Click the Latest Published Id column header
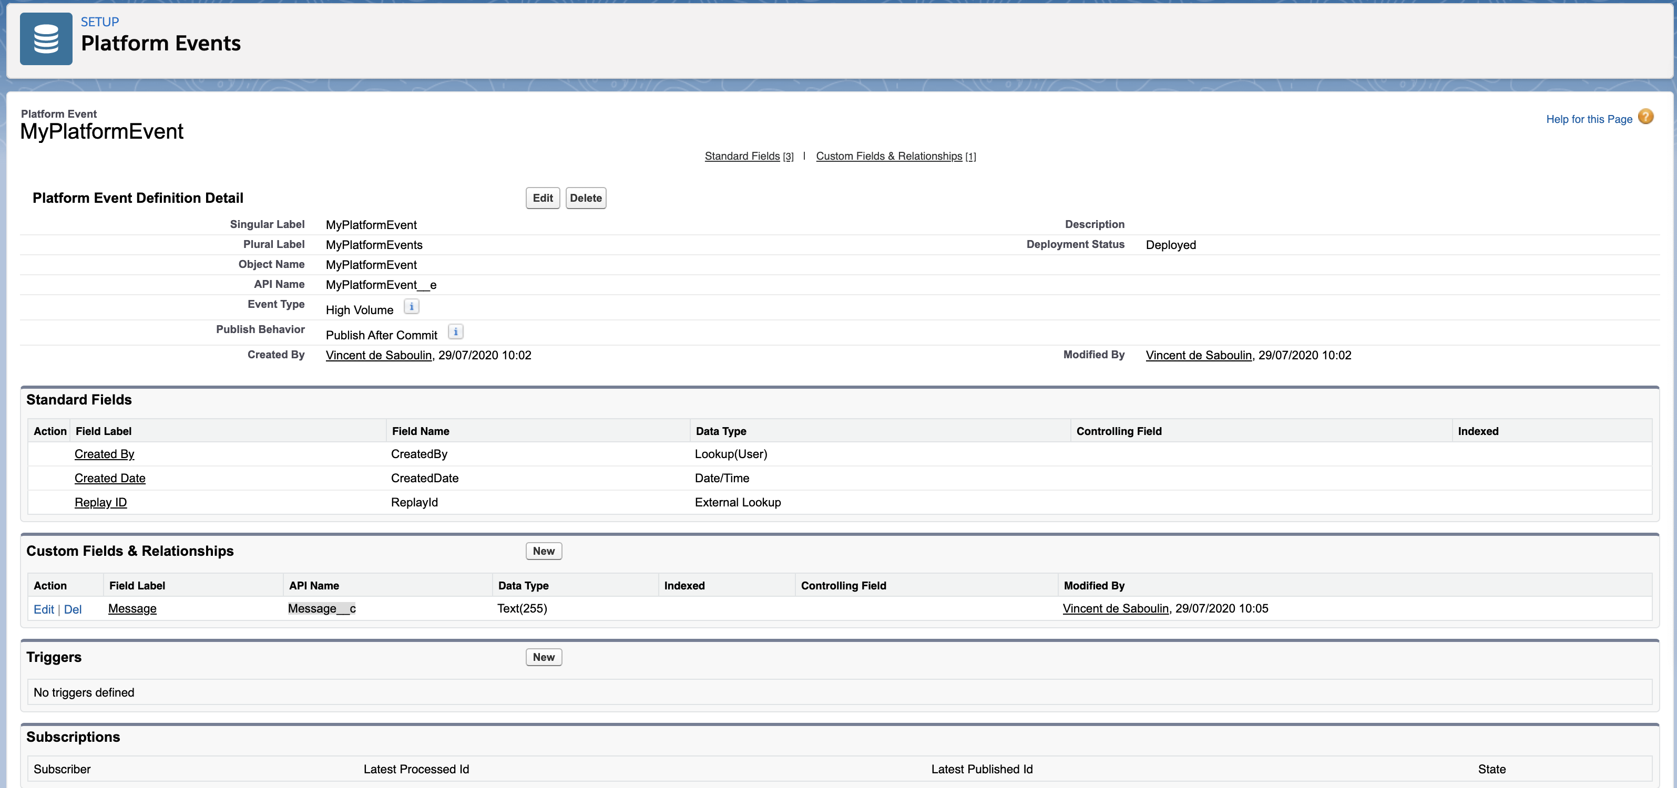 coord(981,770)
